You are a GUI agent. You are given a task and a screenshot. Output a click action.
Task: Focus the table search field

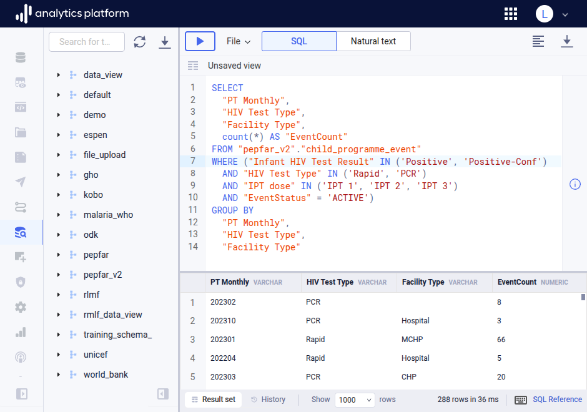pos(86,42)
